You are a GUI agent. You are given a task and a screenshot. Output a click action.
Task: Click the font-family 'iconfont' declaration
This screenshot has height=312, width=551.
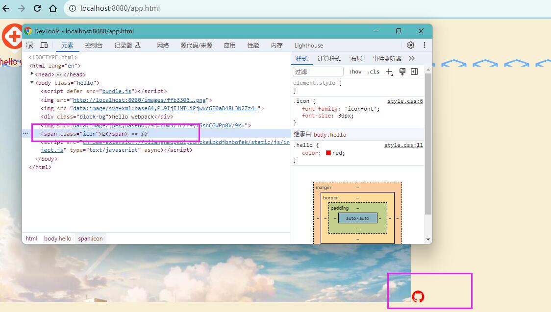click(341, 109)
